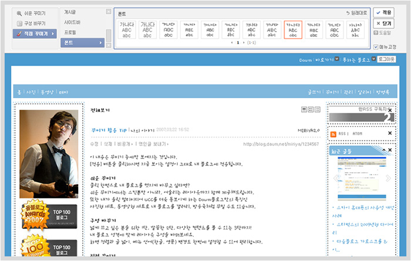Click the orange RSS feed icon
The image size is (411, 261).
(x=333, y=134)
